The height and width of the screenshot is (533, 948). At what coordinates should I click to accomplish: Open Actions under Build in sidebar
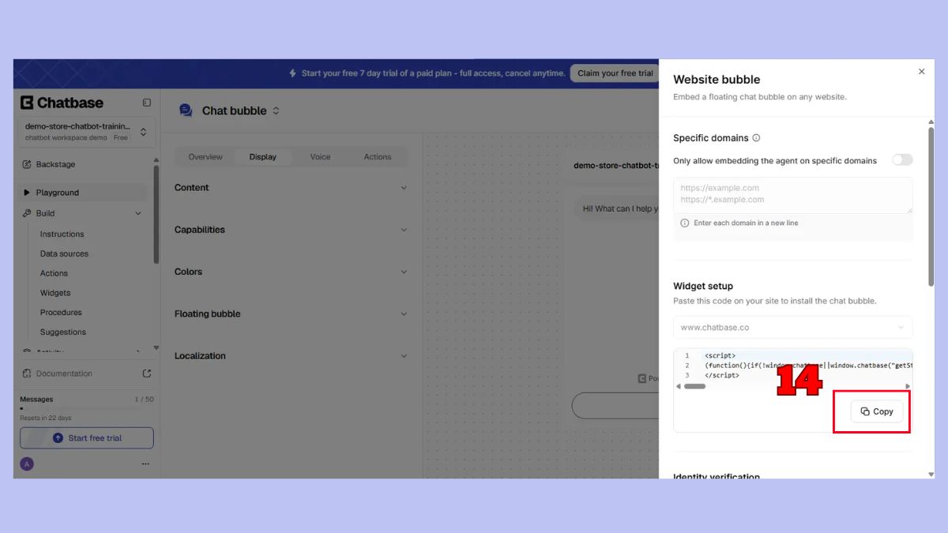54,273
